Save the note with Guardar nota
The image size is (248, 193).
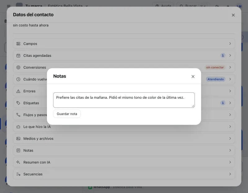[67, 114]
